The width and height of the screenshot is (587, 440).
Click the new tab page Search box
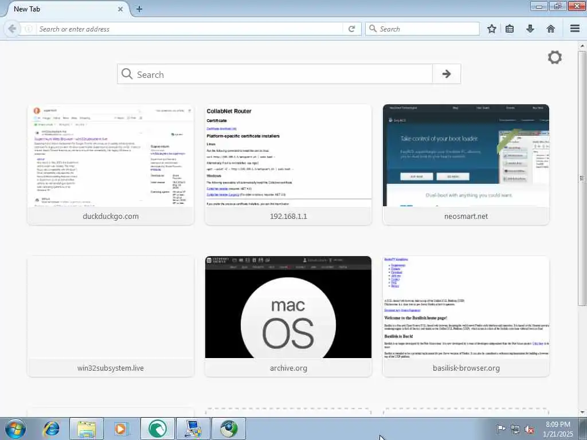[x=275, y=74]
